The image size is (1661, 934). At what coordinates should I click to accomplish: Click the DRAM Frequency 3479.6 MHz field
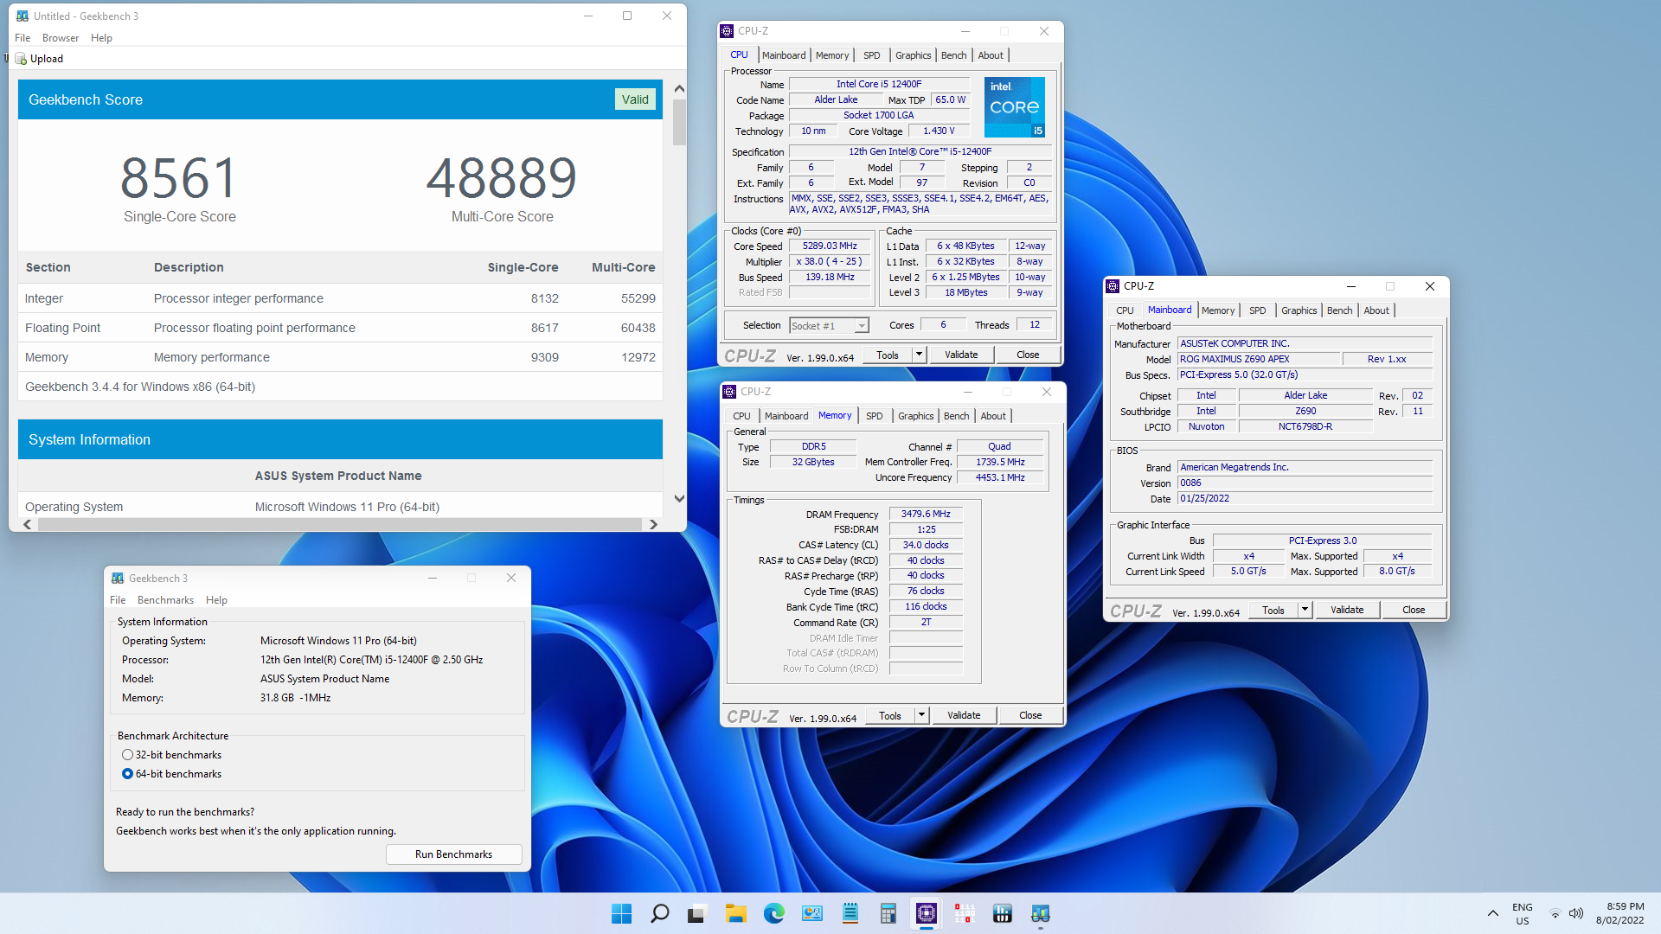(x=926, y=514)
